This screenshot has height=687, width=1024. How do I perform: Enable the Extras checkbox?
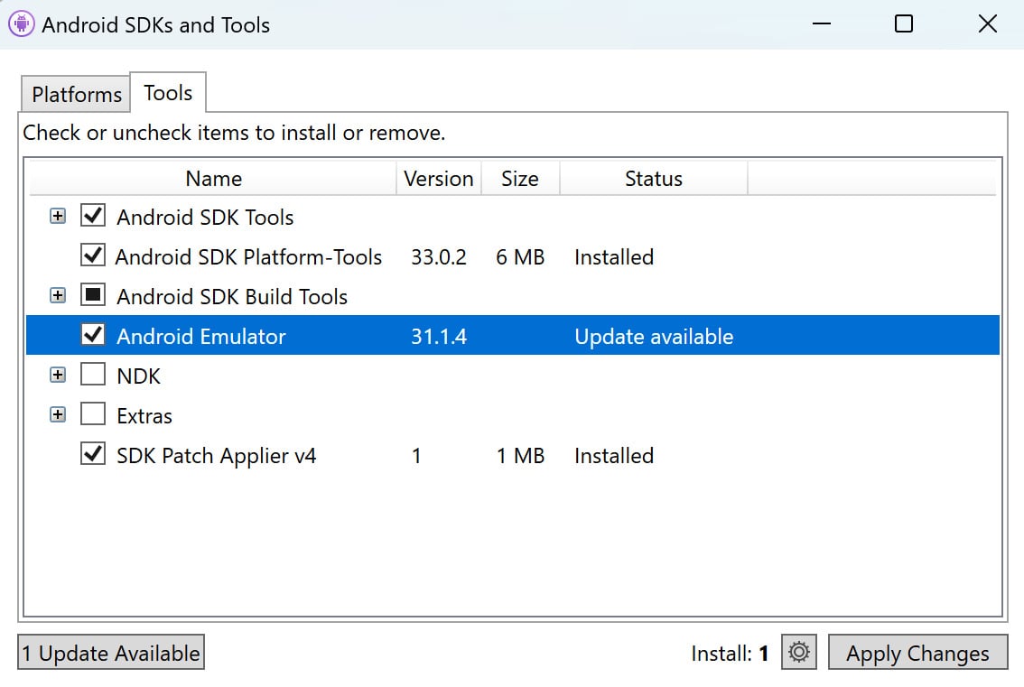pos(93,414)
